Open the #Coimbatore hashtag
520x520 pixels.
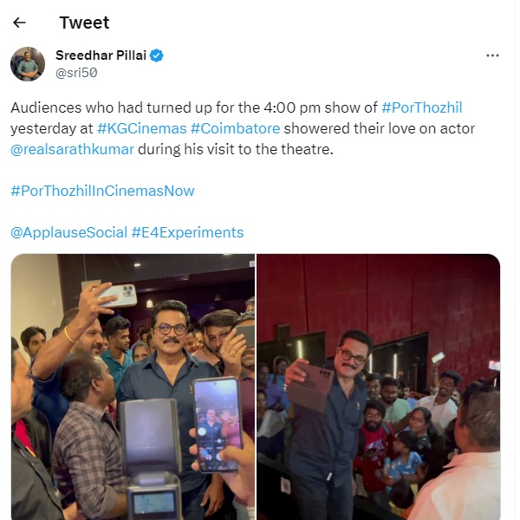pyautogui.click(x=235, y=128)
